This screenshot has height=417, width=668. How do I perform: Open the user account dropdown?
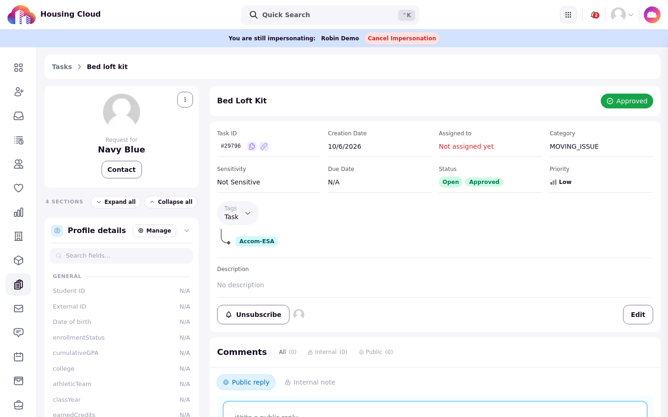pyautogui.click(x=622, y=15)
